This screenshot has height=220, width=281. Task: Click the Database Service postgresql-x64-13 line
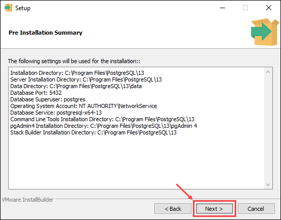click(56, 113)
